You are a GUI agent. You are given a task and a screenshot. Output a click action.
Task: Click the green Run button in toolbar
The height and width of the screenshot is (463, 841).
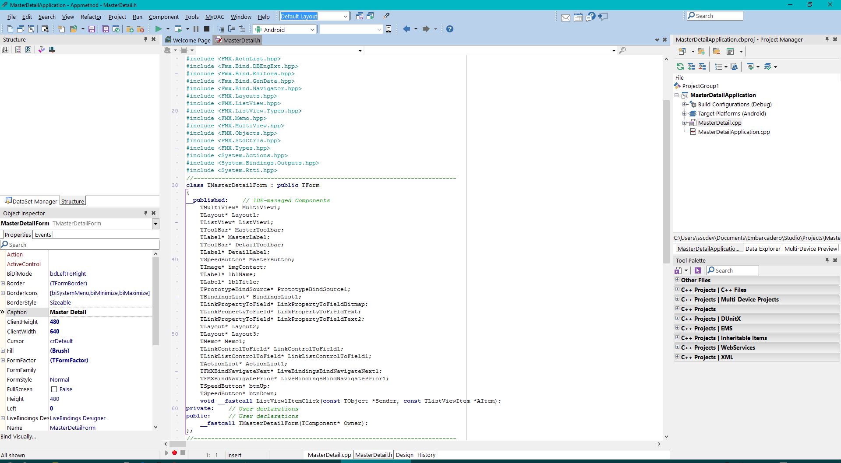[158, 29]
